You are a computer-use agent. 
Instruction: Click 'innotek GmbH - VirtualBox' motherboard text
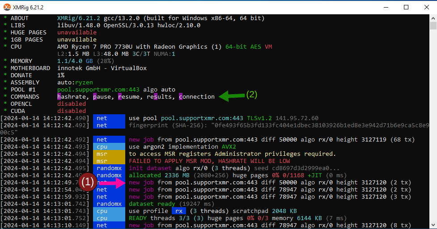point(102,68)
